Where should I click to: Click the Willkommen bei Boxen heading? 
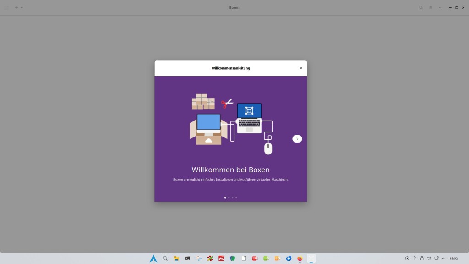point(231,170)
